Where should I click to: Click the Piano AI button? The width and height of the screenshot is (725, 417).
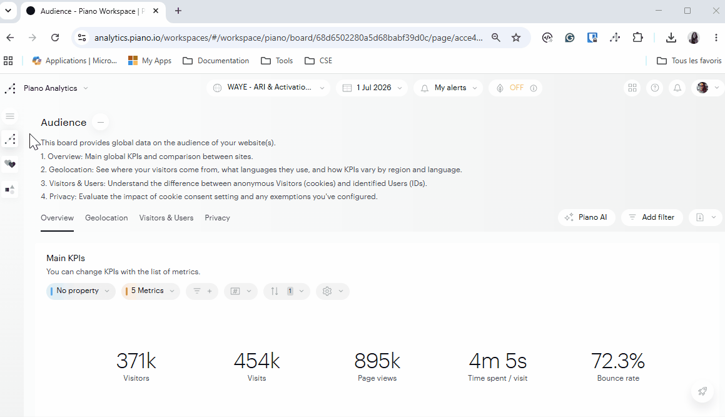click(x=586, y=217)
